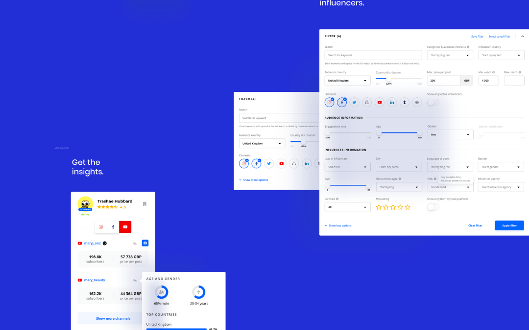Open Influencer country dropdown
This screenshot has width=529, height=330.
pos(502,55)
